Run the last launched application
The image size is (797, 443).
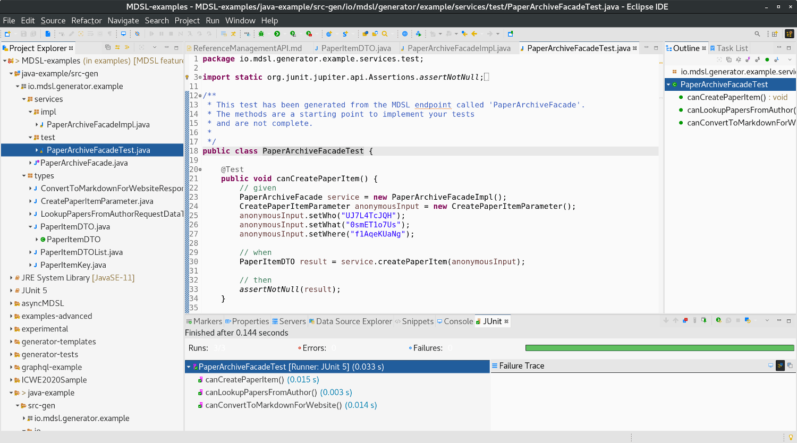click(x=276, y=33)
